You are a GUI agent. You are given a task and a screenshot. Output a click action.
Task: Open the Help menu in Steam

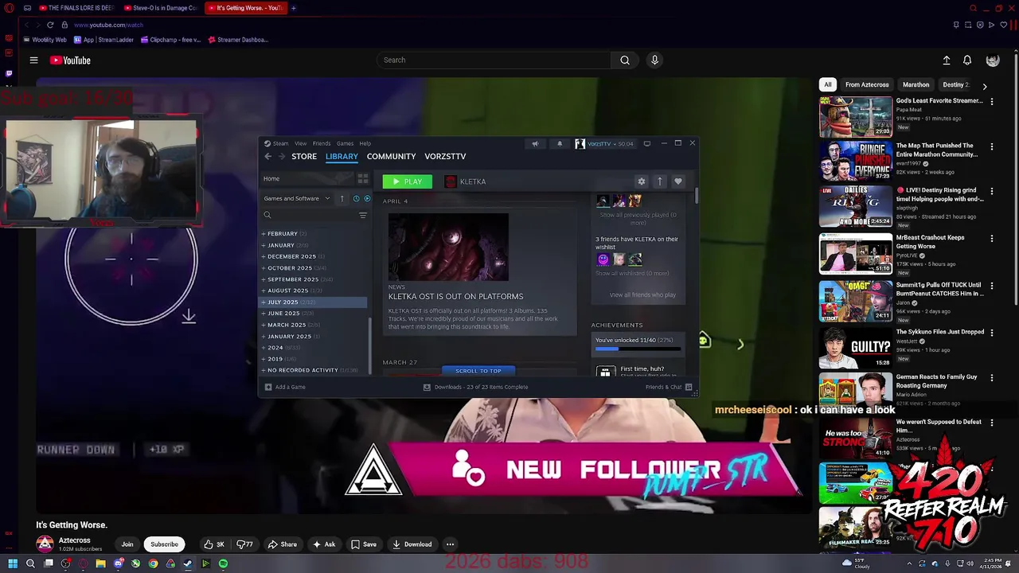(x=365, y=144)
